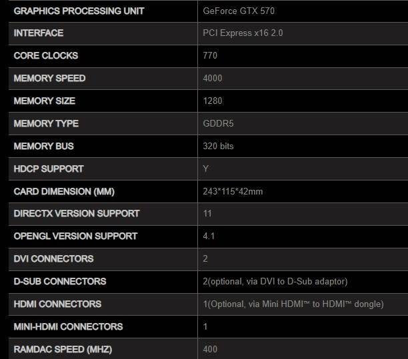Click the 1280 memory size value
The image size is (408, 359).
pyautogui.click(x=213, y=101)
